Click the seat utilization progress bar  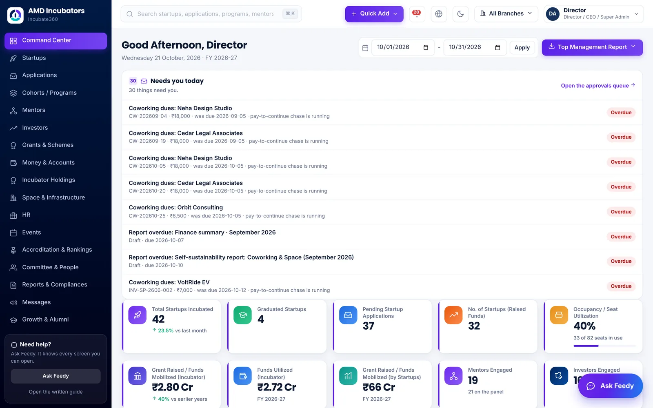point(605,346)
